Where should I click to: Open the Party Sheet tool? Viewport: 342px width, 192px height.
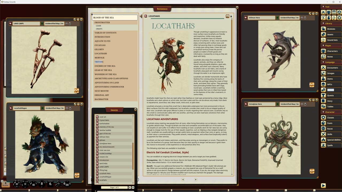tap(328, 12)
